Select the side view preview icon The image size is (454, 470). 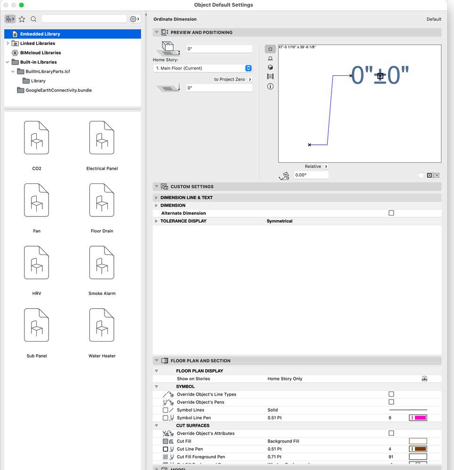(x=270, y=58)
